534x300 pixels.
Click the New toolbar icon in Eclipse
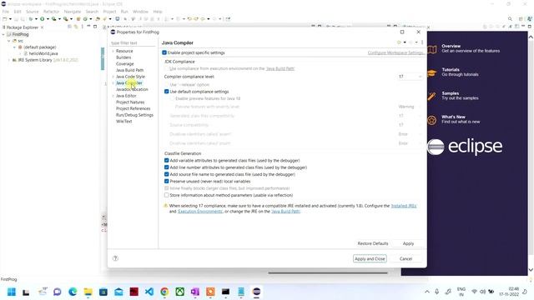5,19
